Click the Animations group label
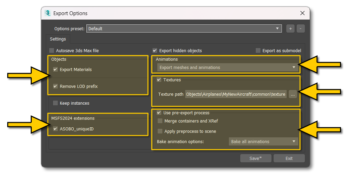351x174 pixels. [167, 59]
